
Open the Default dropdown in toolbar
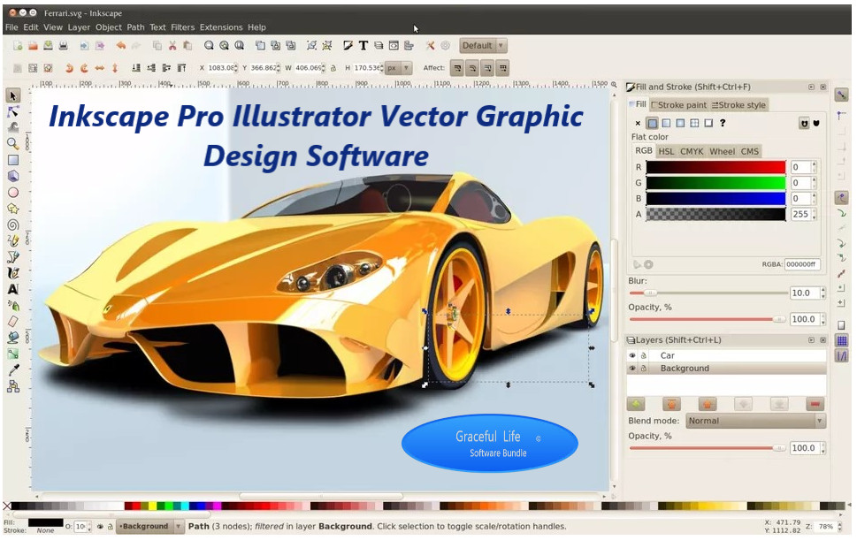click(x=483, y=46)
